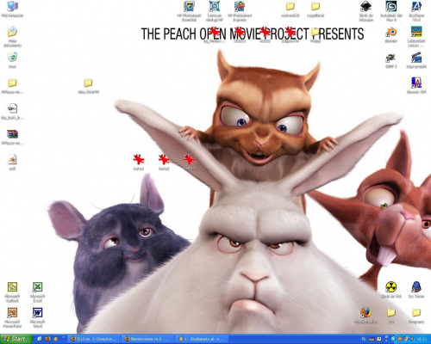Open the Icy Tower game shortcut
431x344 pixels.
coord(416,286)
